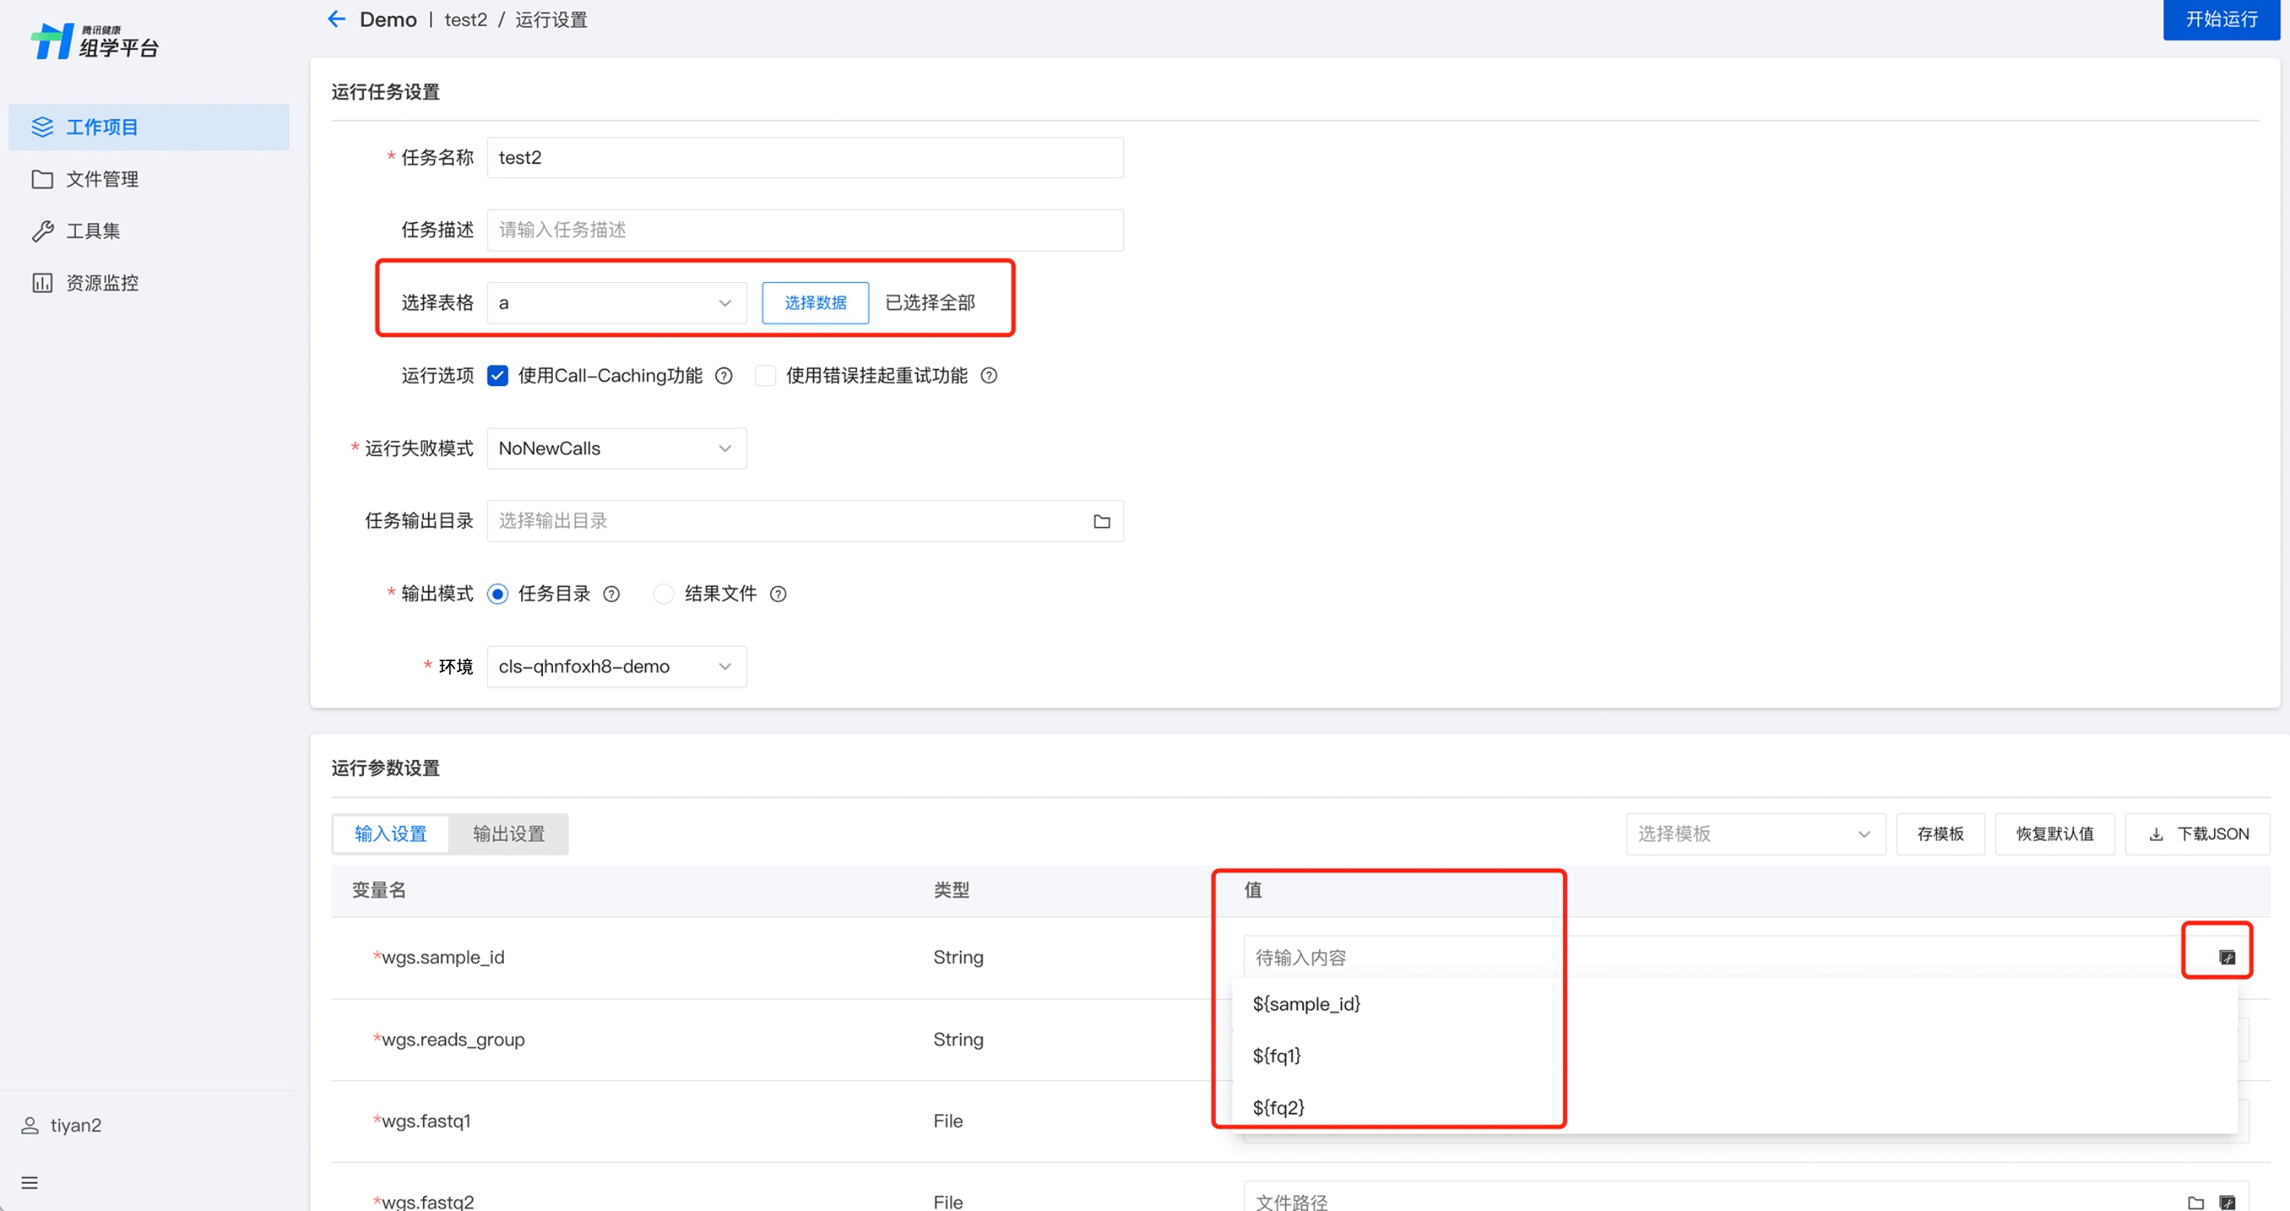Open the 选择表格 dropdown showing a

(616, 303)
